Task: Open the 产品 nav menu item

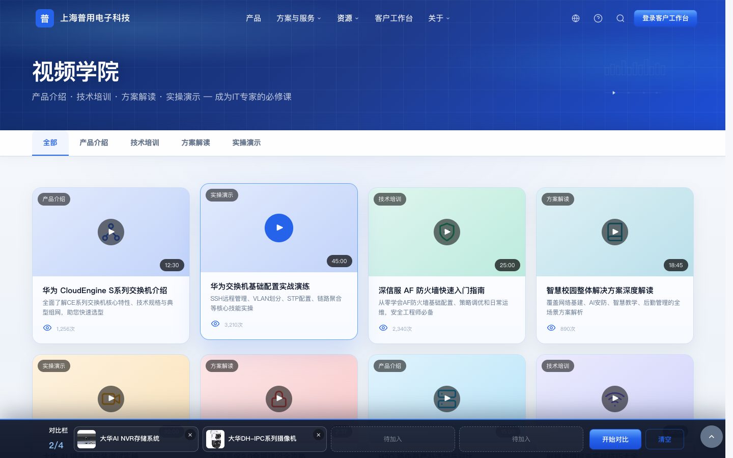Action: click(x=253, y=18)
